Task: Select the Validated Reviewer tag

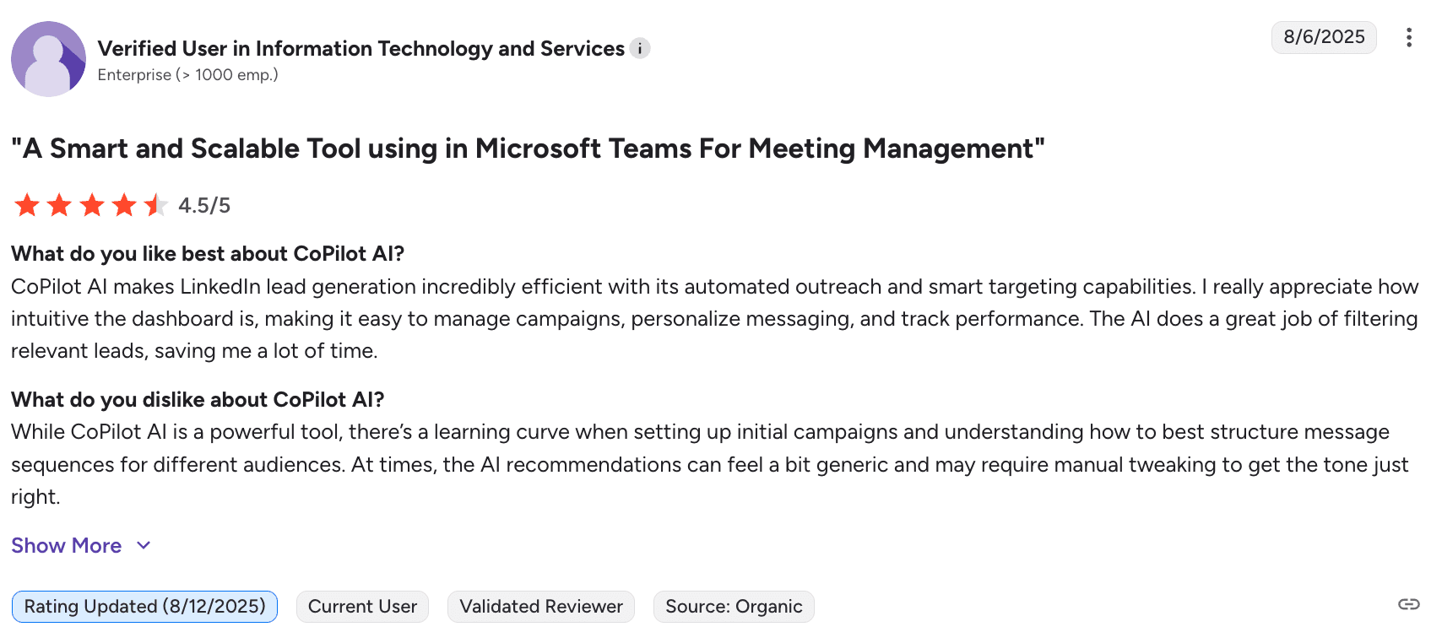Action: 541,607
